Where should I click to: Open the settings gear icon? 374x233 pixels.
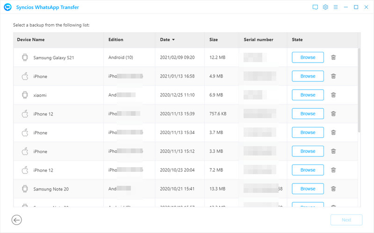[325, 7]
